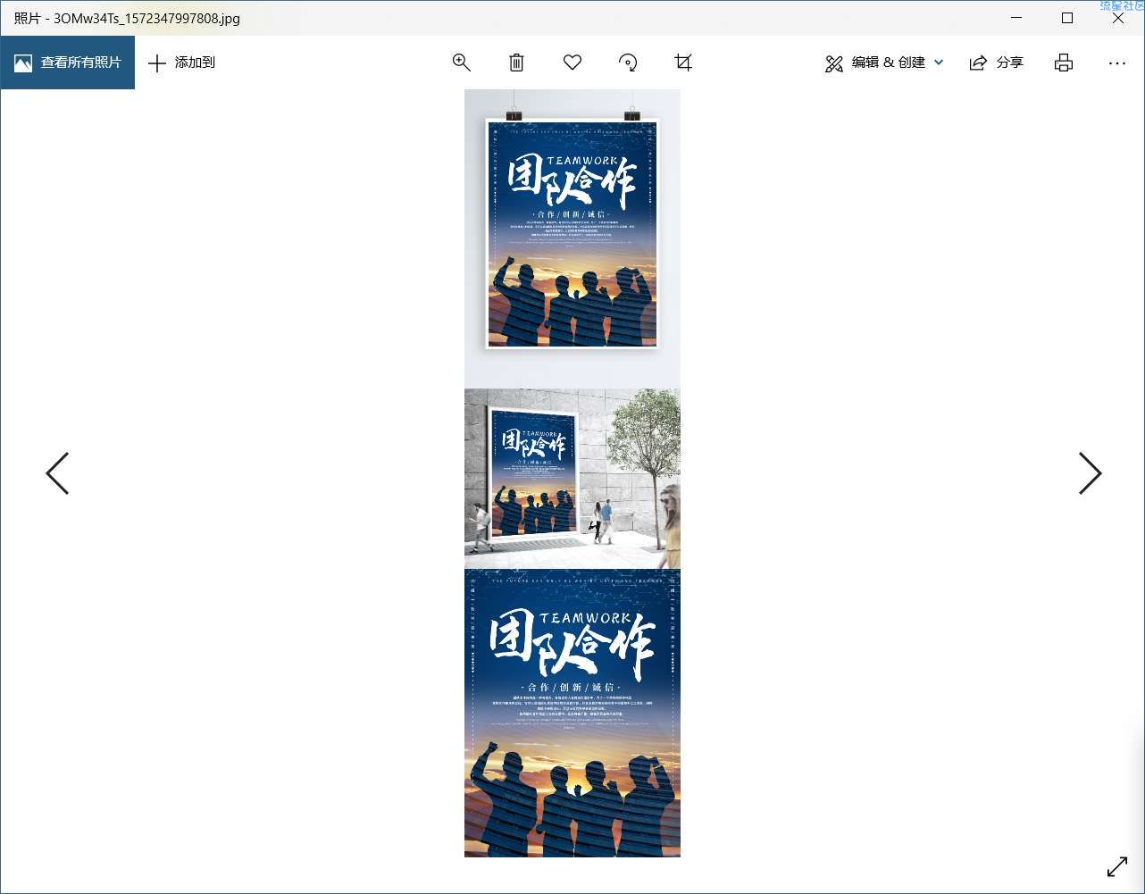
Task: Go to the next photo arrow
Action: (1090, 473)
